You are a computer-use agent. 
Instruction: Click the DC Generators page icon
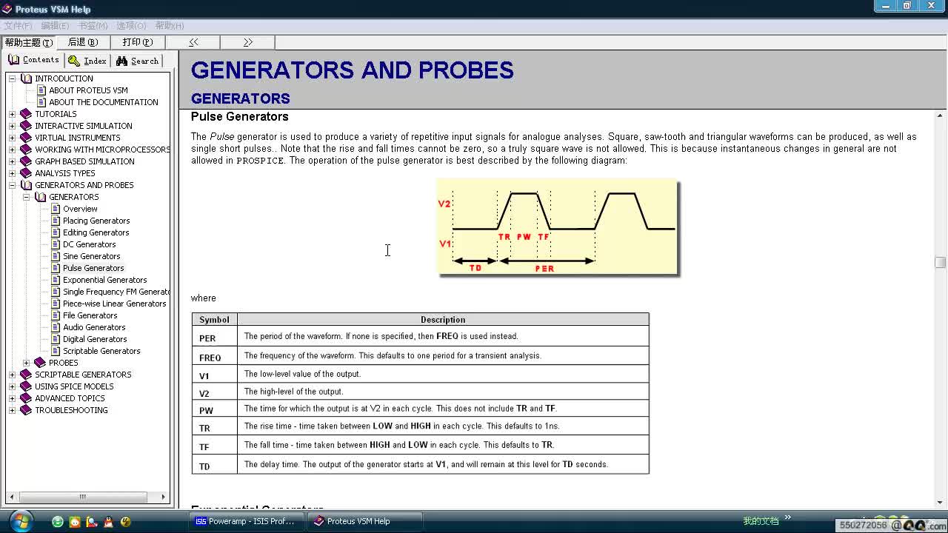tap(56, 244)
